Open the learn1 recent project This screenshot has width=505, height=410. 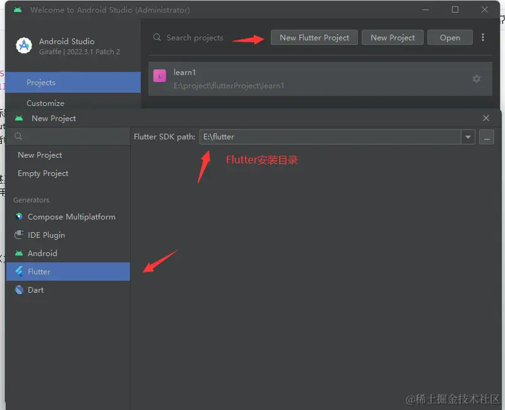320,79
